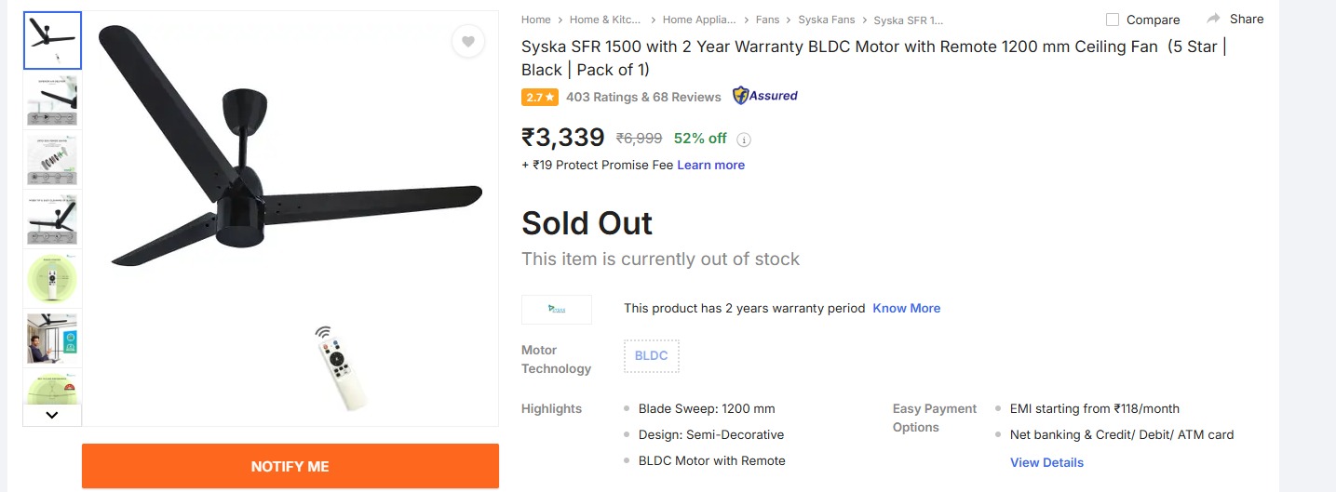The image size is (1336, 492).
Task: Click the 2.7 star rating badge
Action: 539,97
